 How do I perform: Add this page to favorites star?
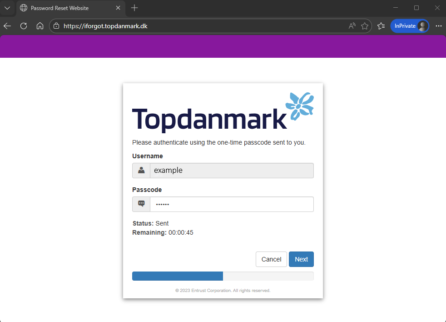coord(365,26)
